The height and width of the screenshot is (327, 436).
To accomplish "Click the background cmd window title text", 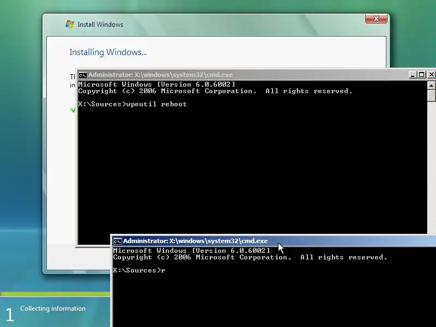I will pyautogui.click(x=160, y=75).
